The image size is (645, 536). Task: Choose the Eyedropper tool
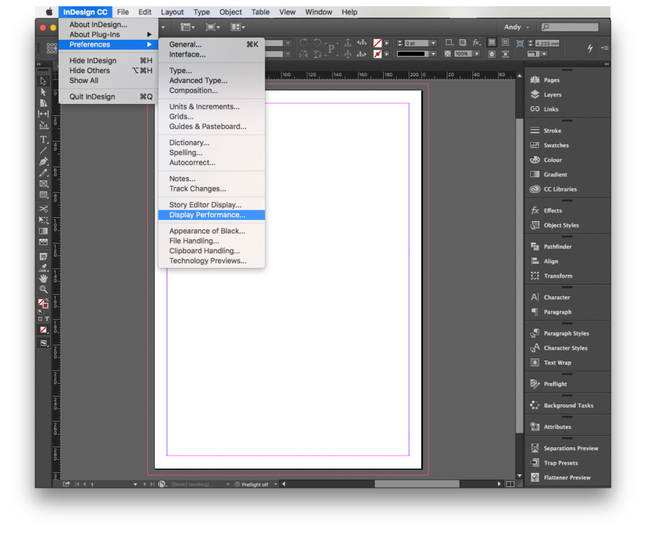(43, 268)
